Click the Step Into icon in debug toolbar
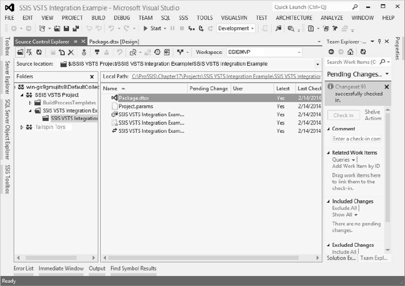The width and height of the screenshot is (405, 286). (191, 28)
